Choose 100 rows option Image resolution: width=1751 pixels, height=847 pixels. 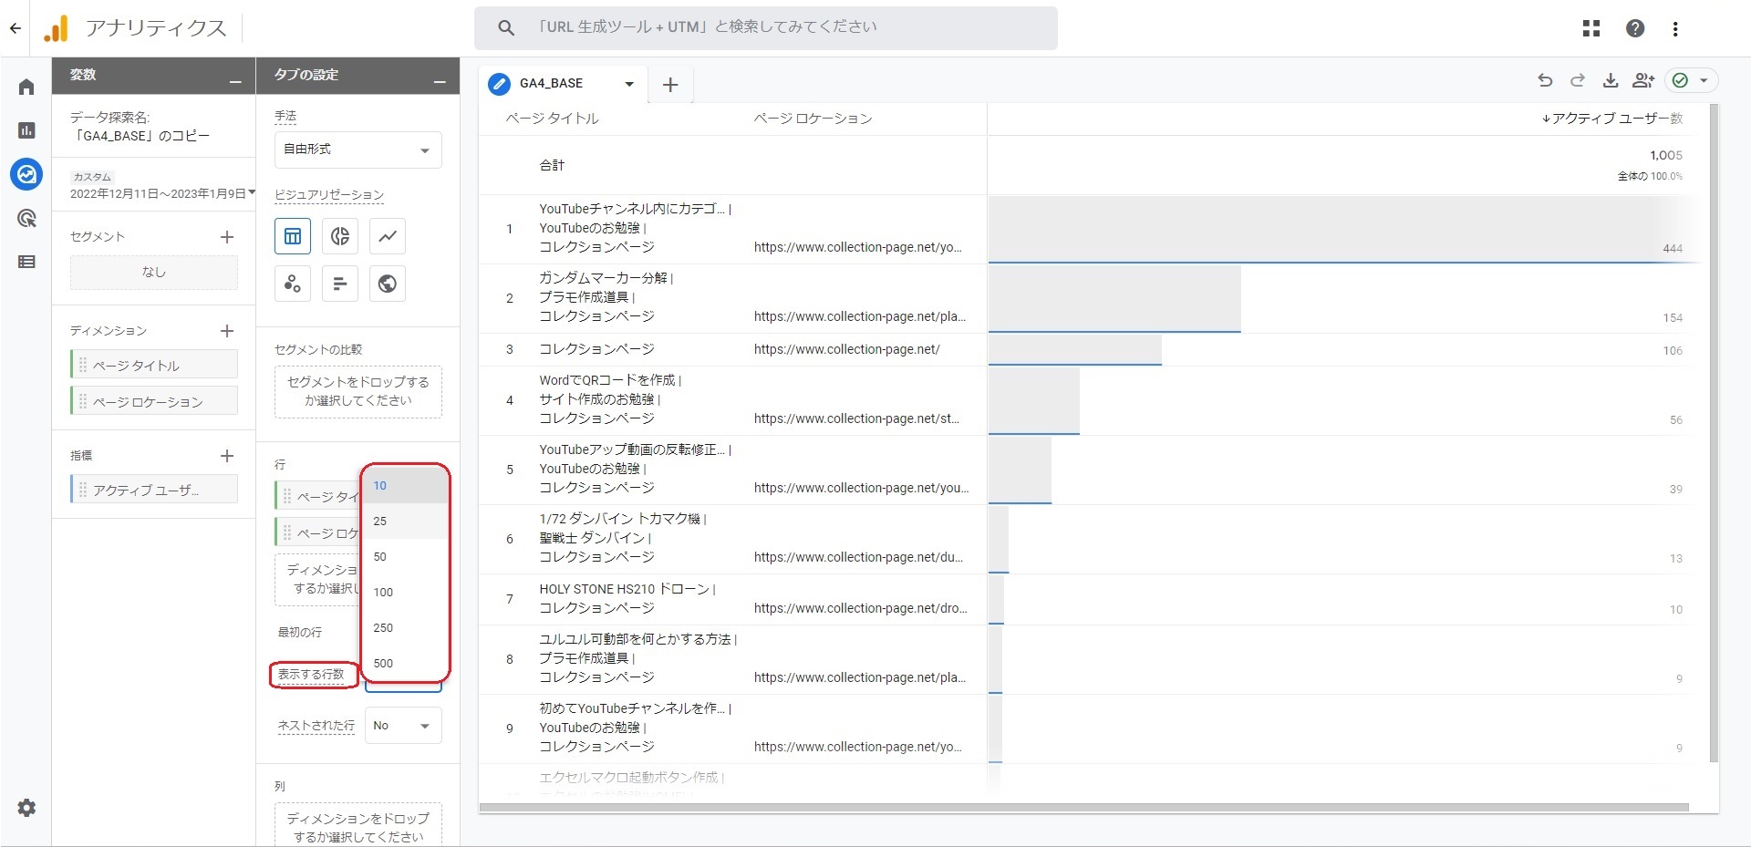pyautogui.click(x=405, y=593)
